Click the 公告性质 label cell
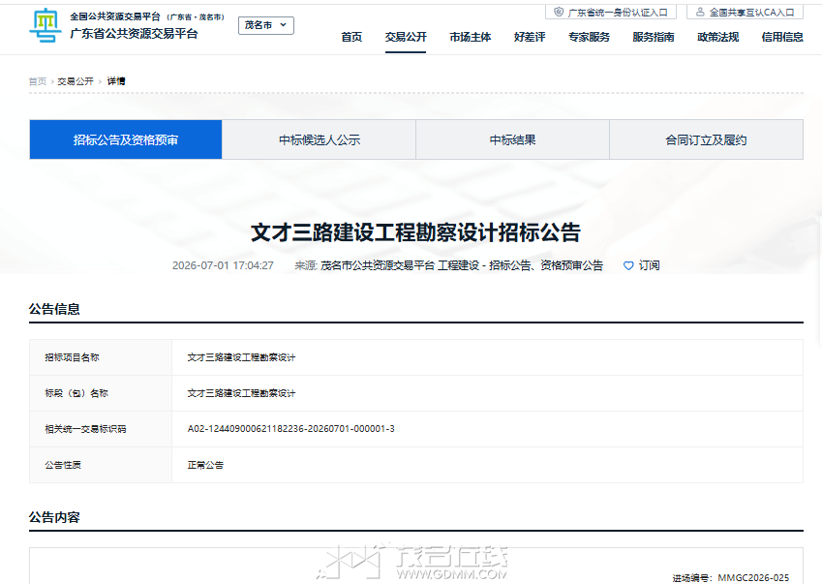This screenshot has height=584, width=822. tap(101, 465)
